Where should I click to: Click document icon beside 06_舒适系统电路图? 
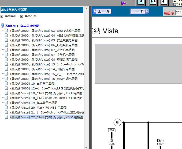[6, 45]
